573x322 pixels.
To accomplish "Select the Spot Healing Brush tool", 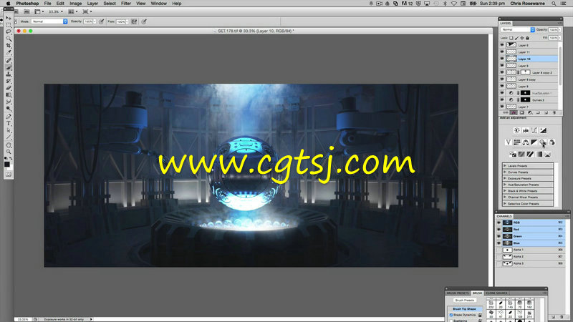I will [x=9, y=61].
